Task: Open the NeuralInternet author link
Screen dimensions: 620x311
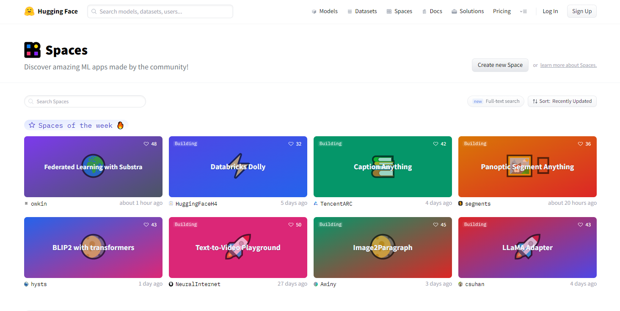Action: pyautogui.click(x=198, y=284)
